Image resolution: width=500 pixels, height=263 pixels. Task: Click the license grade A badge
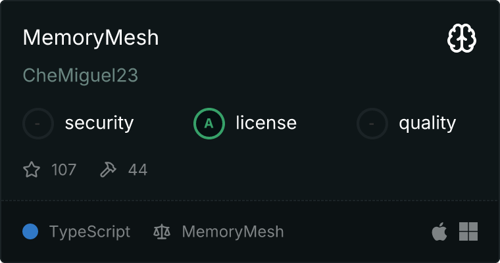tap(209, 123)
